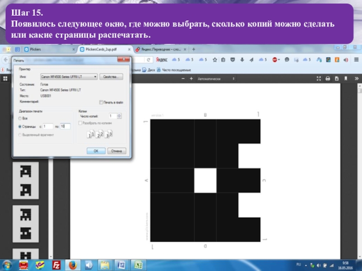Click the PDF viewer bookmark icon
The image size is (362, 271).
point(346,79)
